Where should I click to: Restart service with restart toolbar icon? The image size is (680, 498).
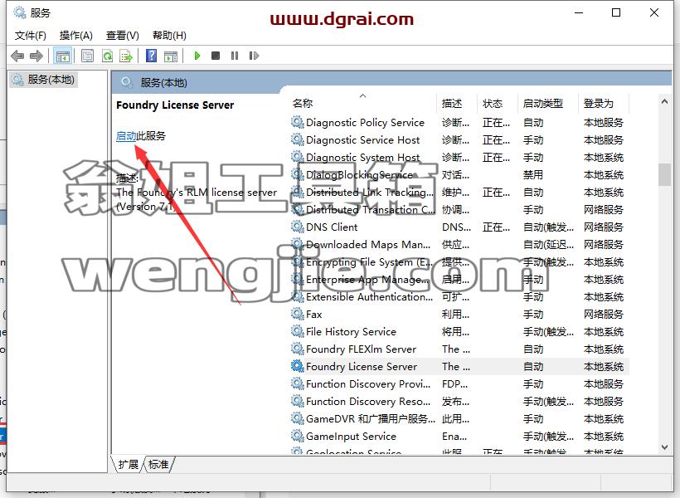point(254,56)
